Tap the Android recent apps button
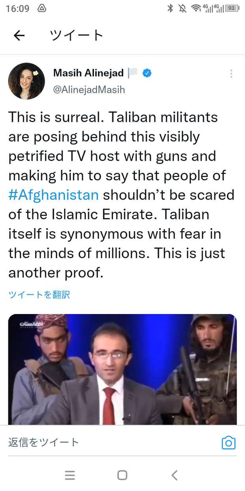 click(70, 475)
